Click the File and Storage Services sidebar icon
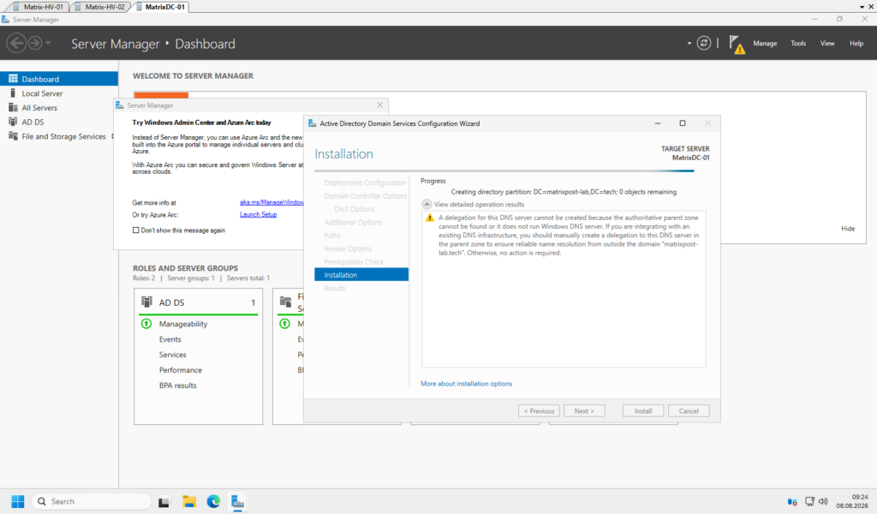 click(13, 136)
